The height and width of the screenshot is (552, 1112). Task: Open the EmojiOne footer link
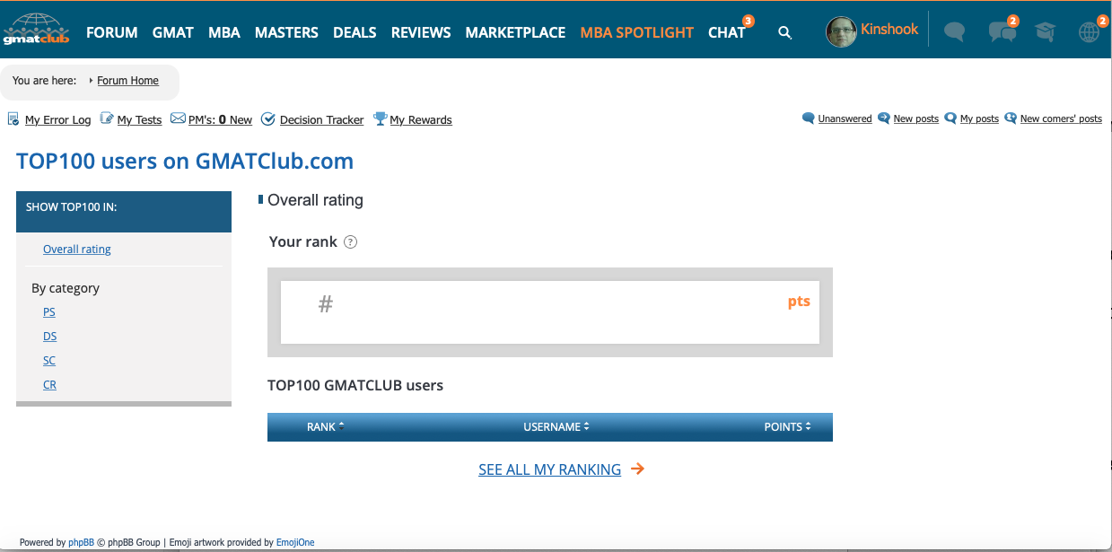point(294,542)
